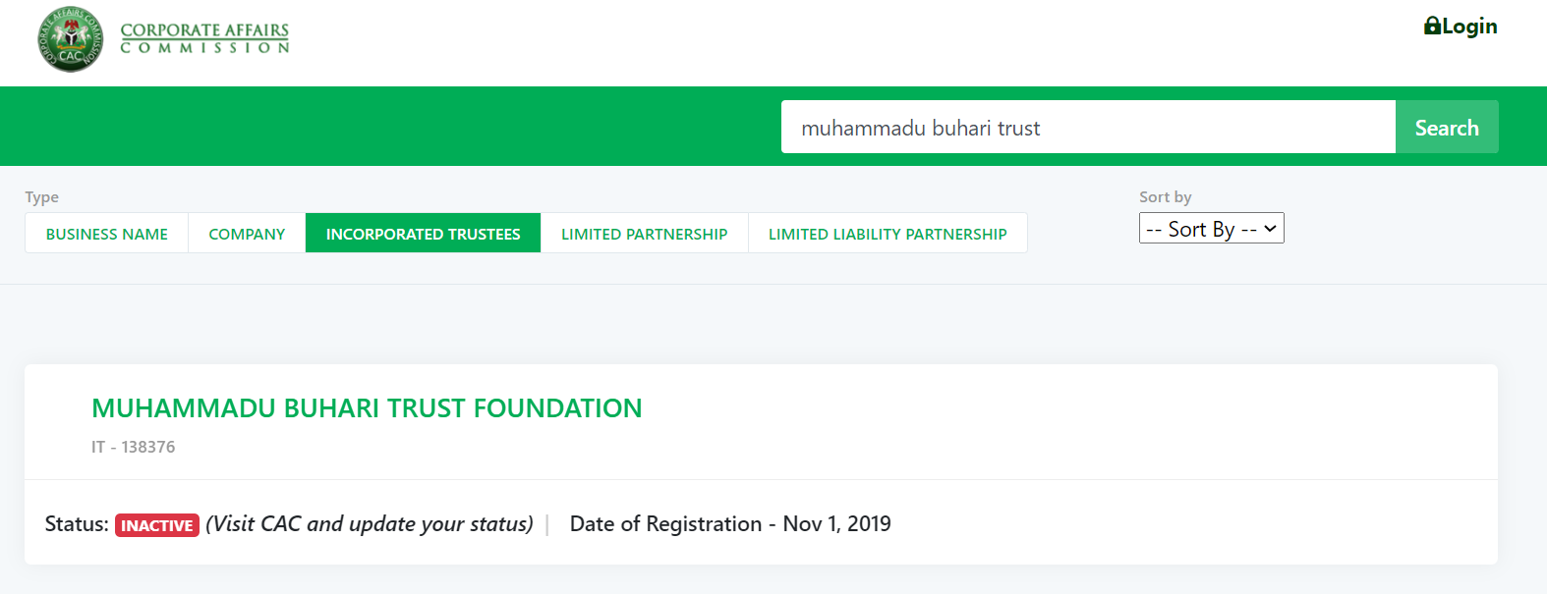
Task: Click the 'Sort by' label
Action: [1165, 197]
